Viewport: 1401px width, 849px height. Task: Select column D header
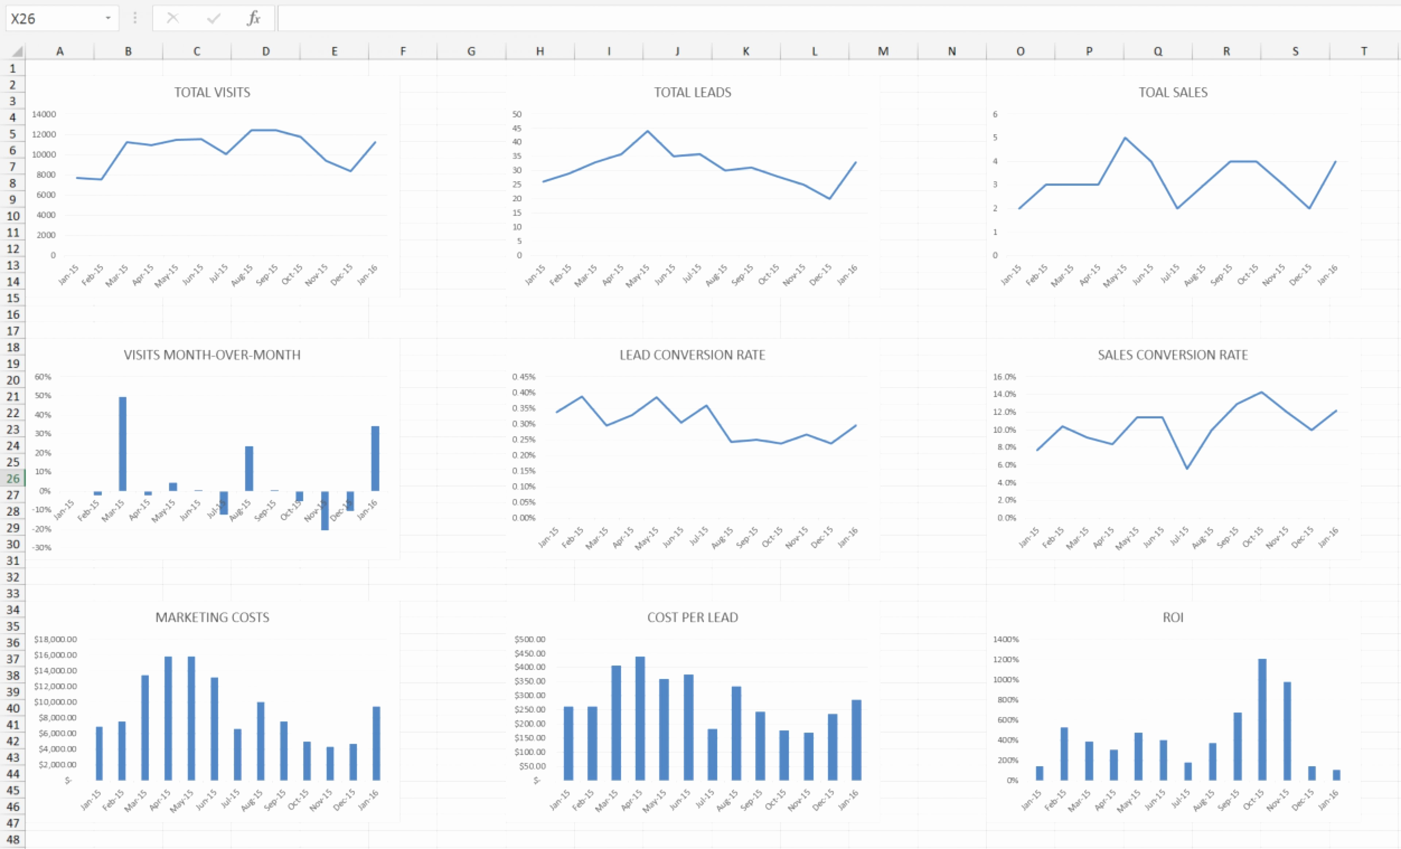(266, 51)
